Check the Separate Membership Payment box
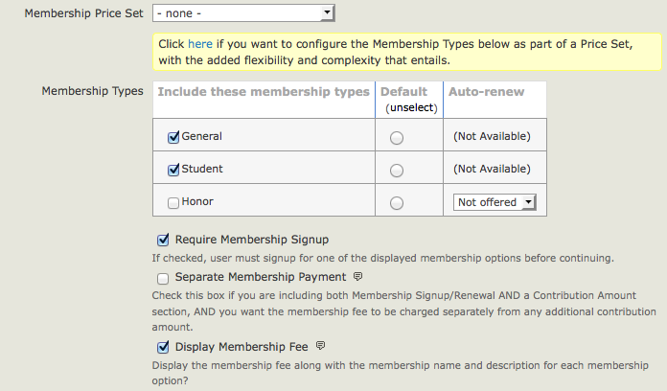Image resolution: width=667 pixels, height=391 pixels. pos(162,278)
